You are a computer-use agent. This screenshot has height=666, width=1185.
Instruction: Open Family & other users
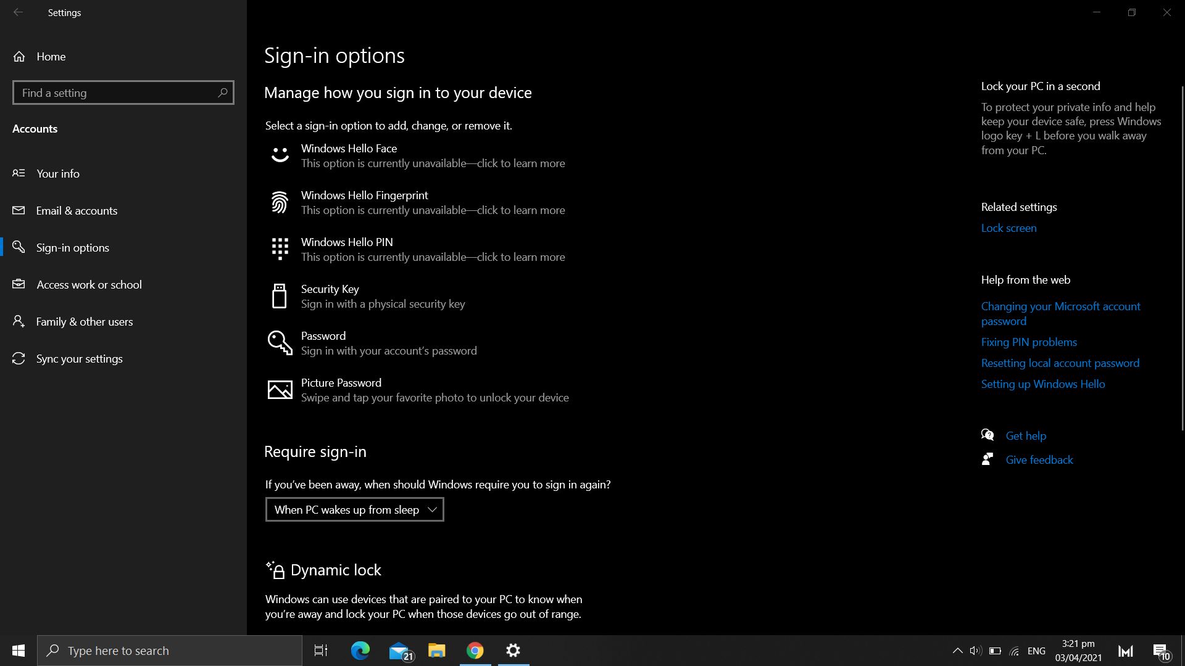85,321
